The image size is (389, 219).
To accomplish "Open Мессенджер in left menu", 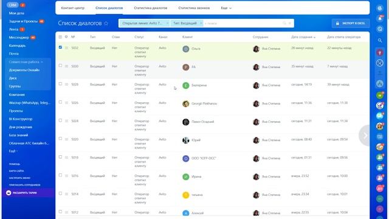I will (19, 38).
